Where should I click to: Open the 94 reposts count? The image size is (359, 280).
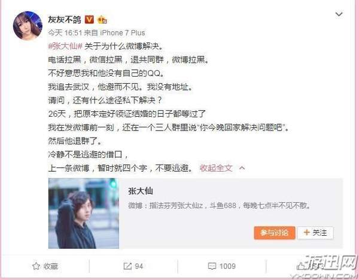tap(139, 266)
